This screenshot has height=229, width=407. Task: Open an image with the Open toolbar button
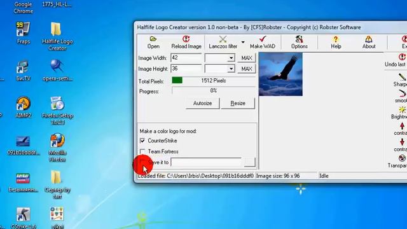(x=153, y=43)
